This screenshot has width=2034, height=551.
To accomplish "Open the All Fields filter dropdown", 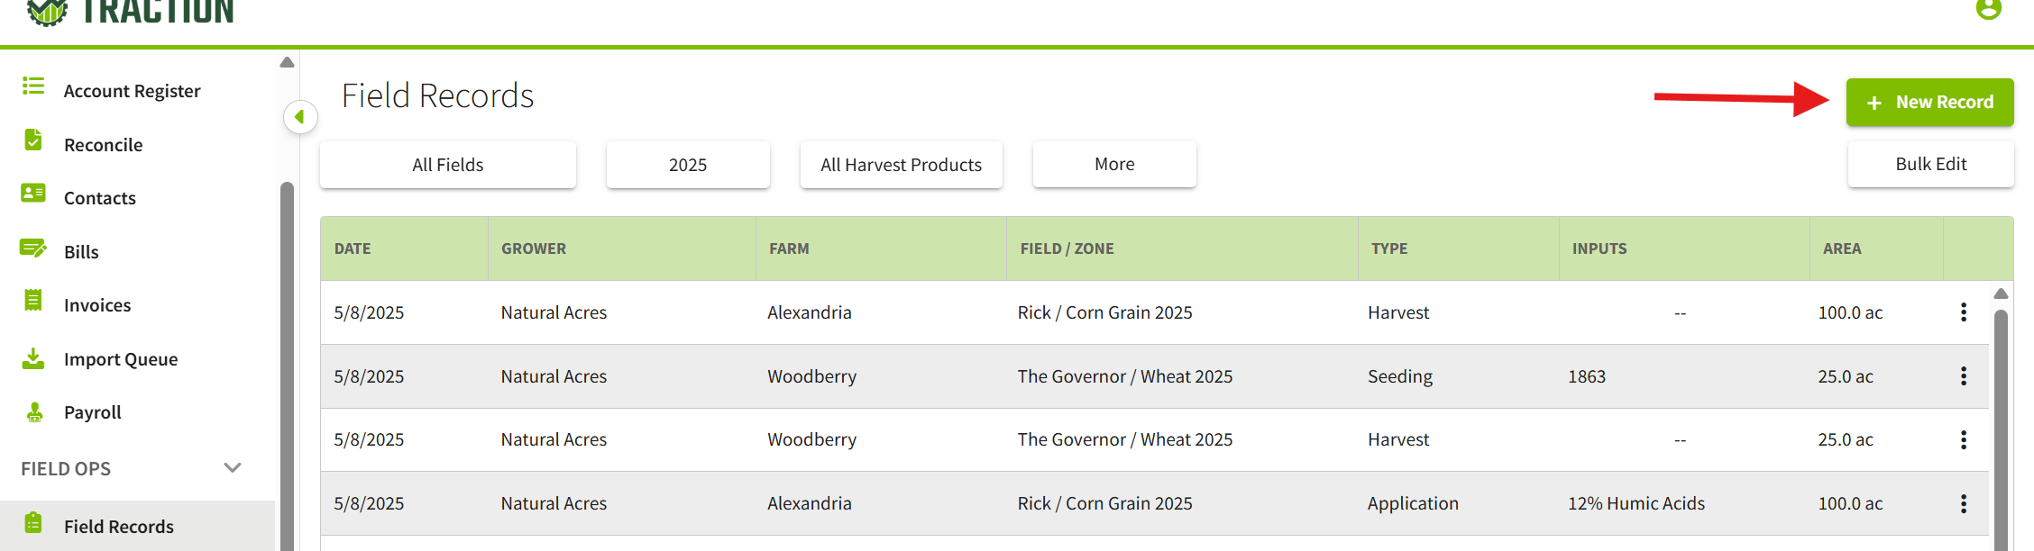I will [x=448, y=165].
